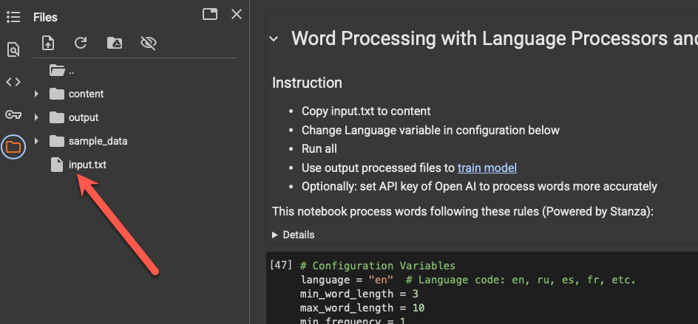Expand the content folder arrow
This screenshot has height=324, width=698.
click(x=36, y=94)
